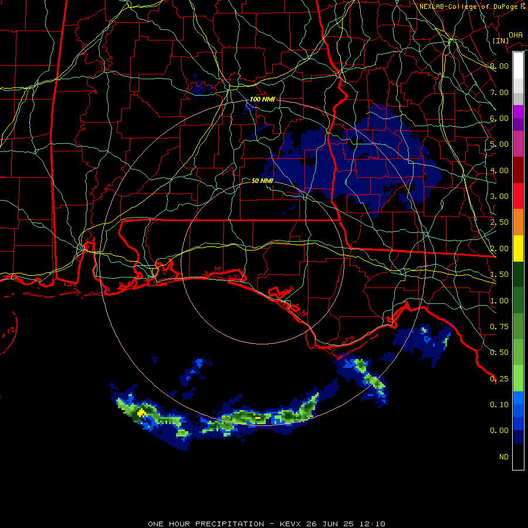Select the dark purple swatch in legend

click(x=518, y=124)
